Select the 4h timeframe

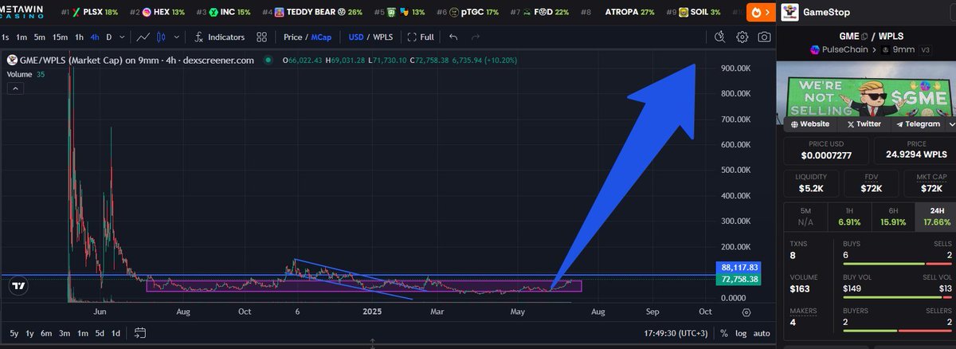click(96, 37)
